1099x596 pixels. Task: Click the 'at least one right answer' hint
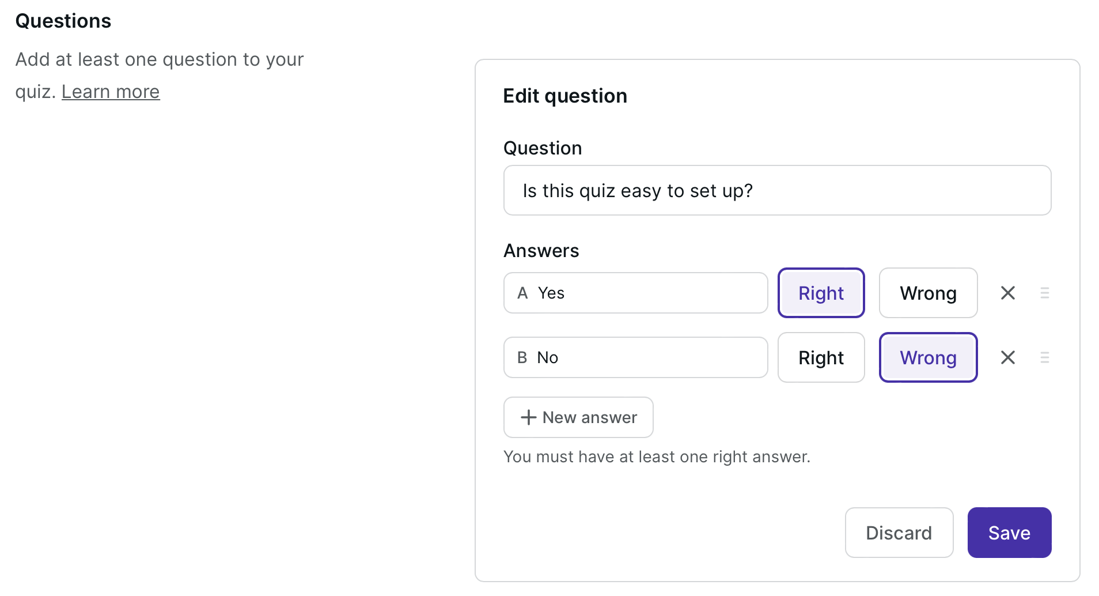coord(657,457)
